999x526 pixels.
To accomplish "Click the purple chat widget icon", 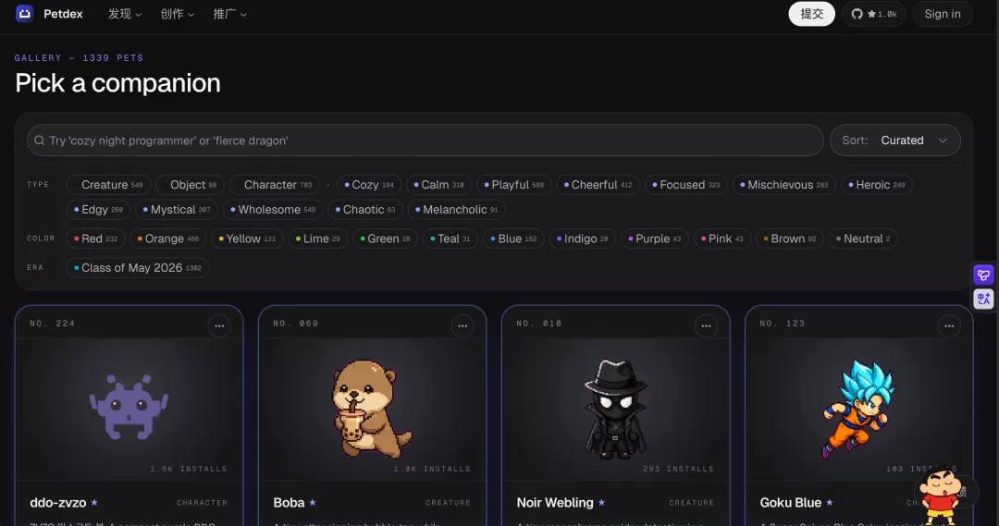I will [983, 275].
